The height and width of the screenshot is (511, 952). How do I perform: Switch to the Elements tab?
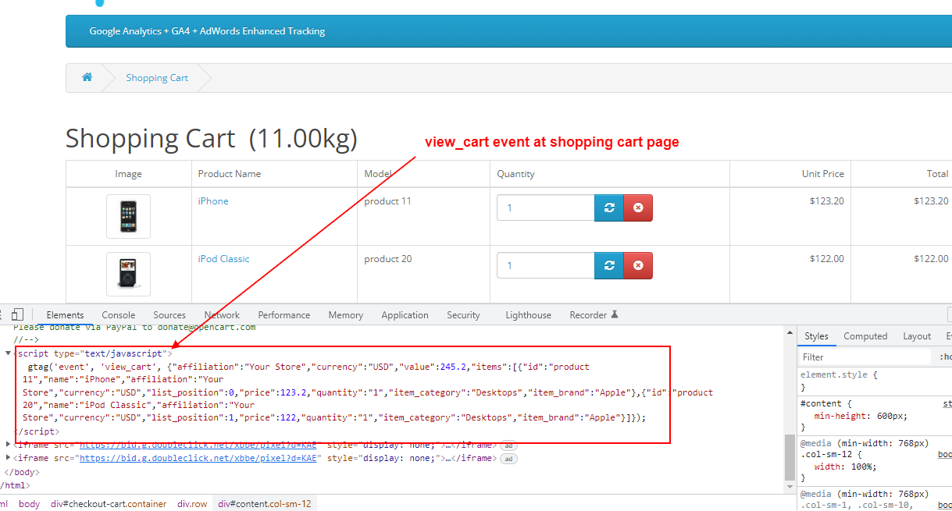(65, 315)
